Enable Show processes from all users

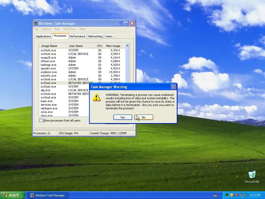41,120
